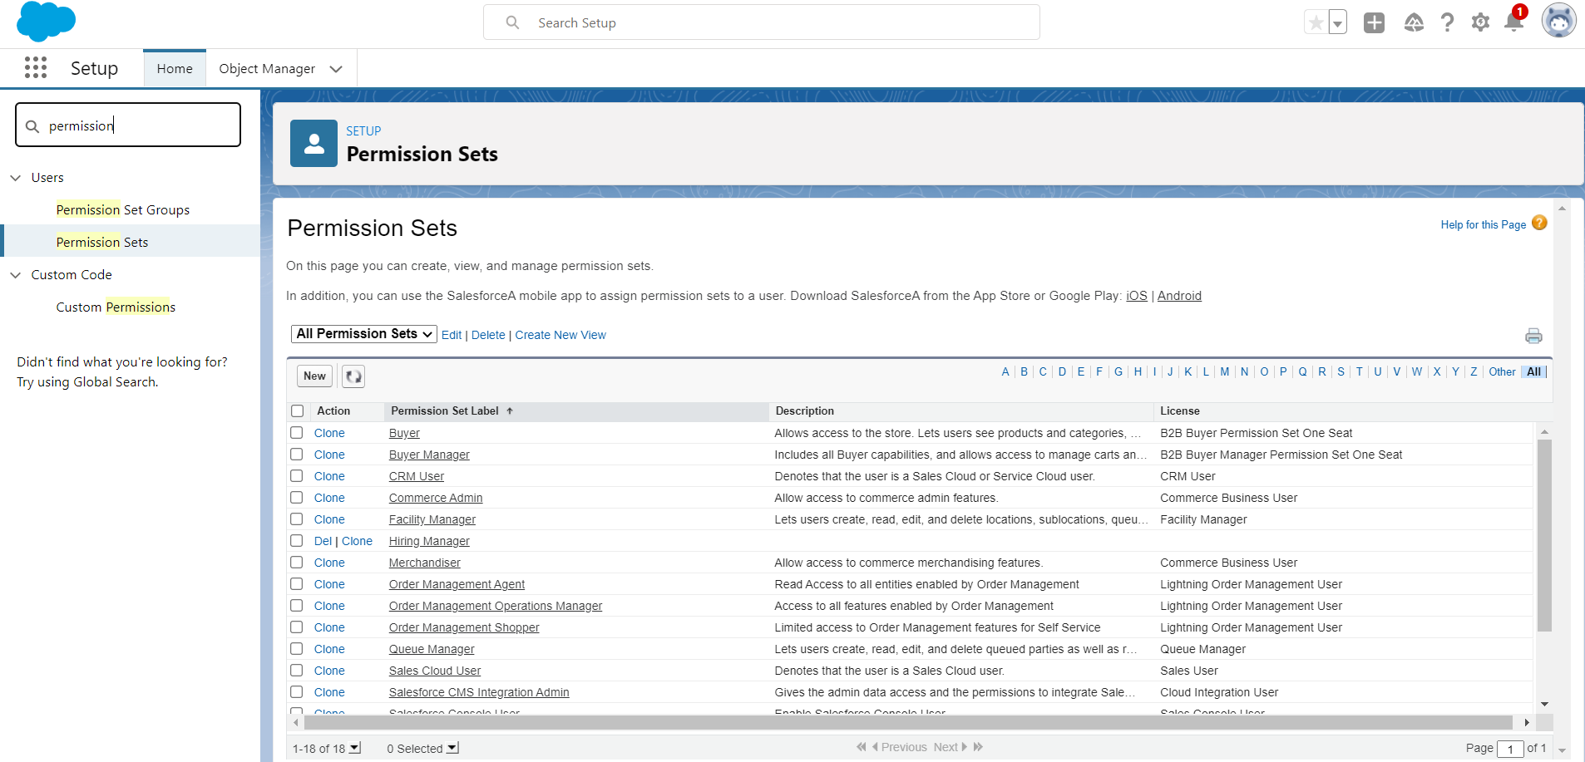Click the New permission set button

pyautogui.click(x=314, y=376)
